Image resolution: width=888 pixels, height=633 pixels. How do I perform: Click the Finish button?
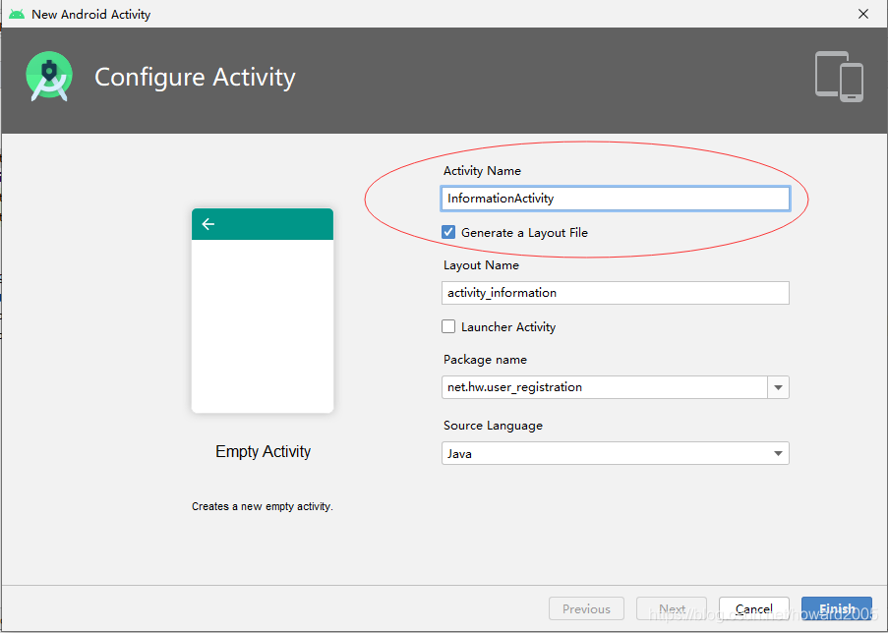pos(837,608)
